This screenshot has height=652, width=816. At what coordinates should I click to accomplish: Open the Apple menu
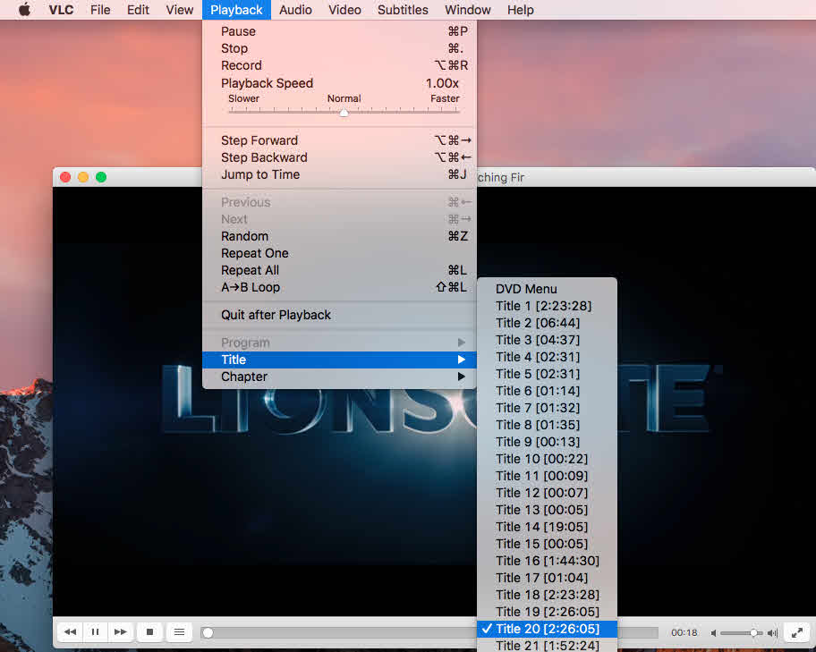coord(24,10)
